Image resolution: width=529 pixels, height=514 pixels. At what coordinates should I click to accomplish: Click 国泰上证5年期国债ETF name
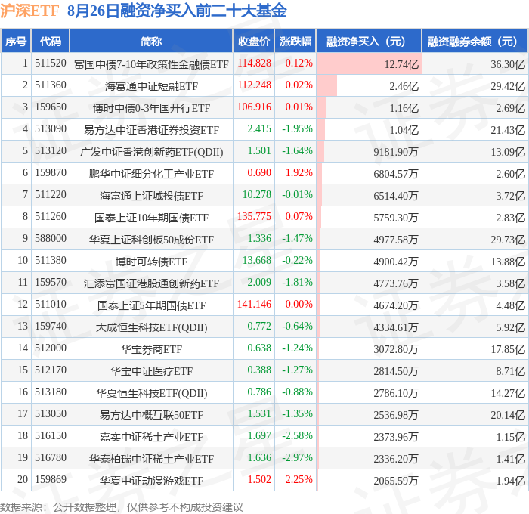point(151,305)
